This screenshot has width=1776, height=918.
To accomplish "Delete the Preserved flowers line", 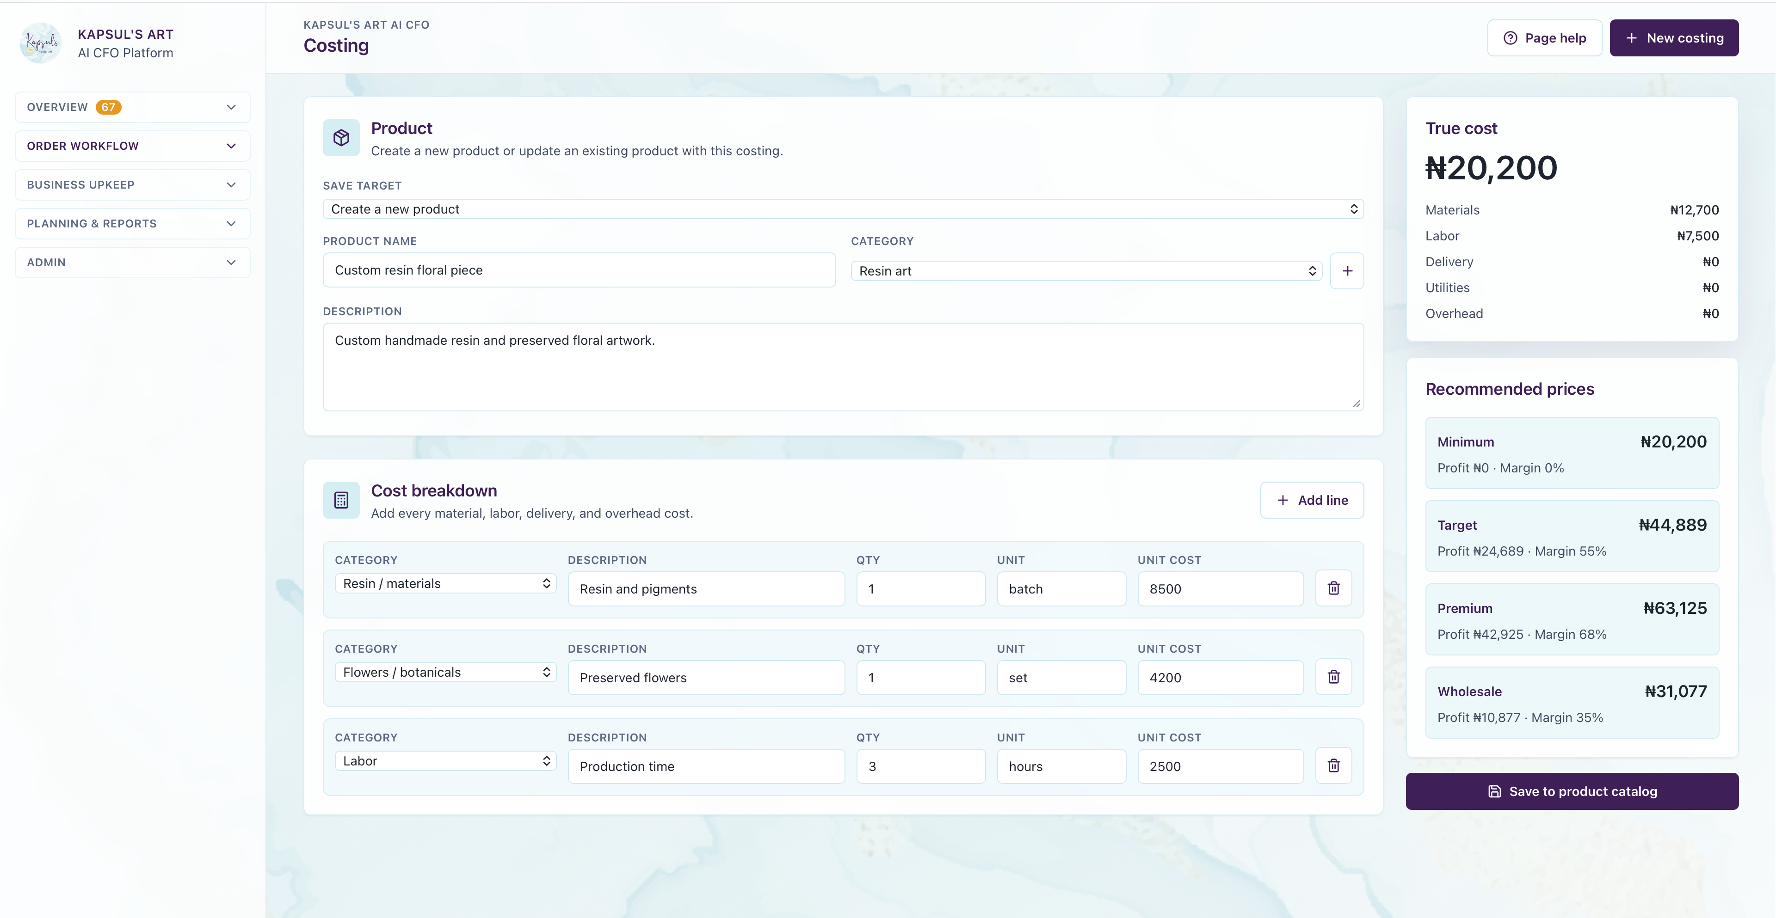I will pos(1333,677).
